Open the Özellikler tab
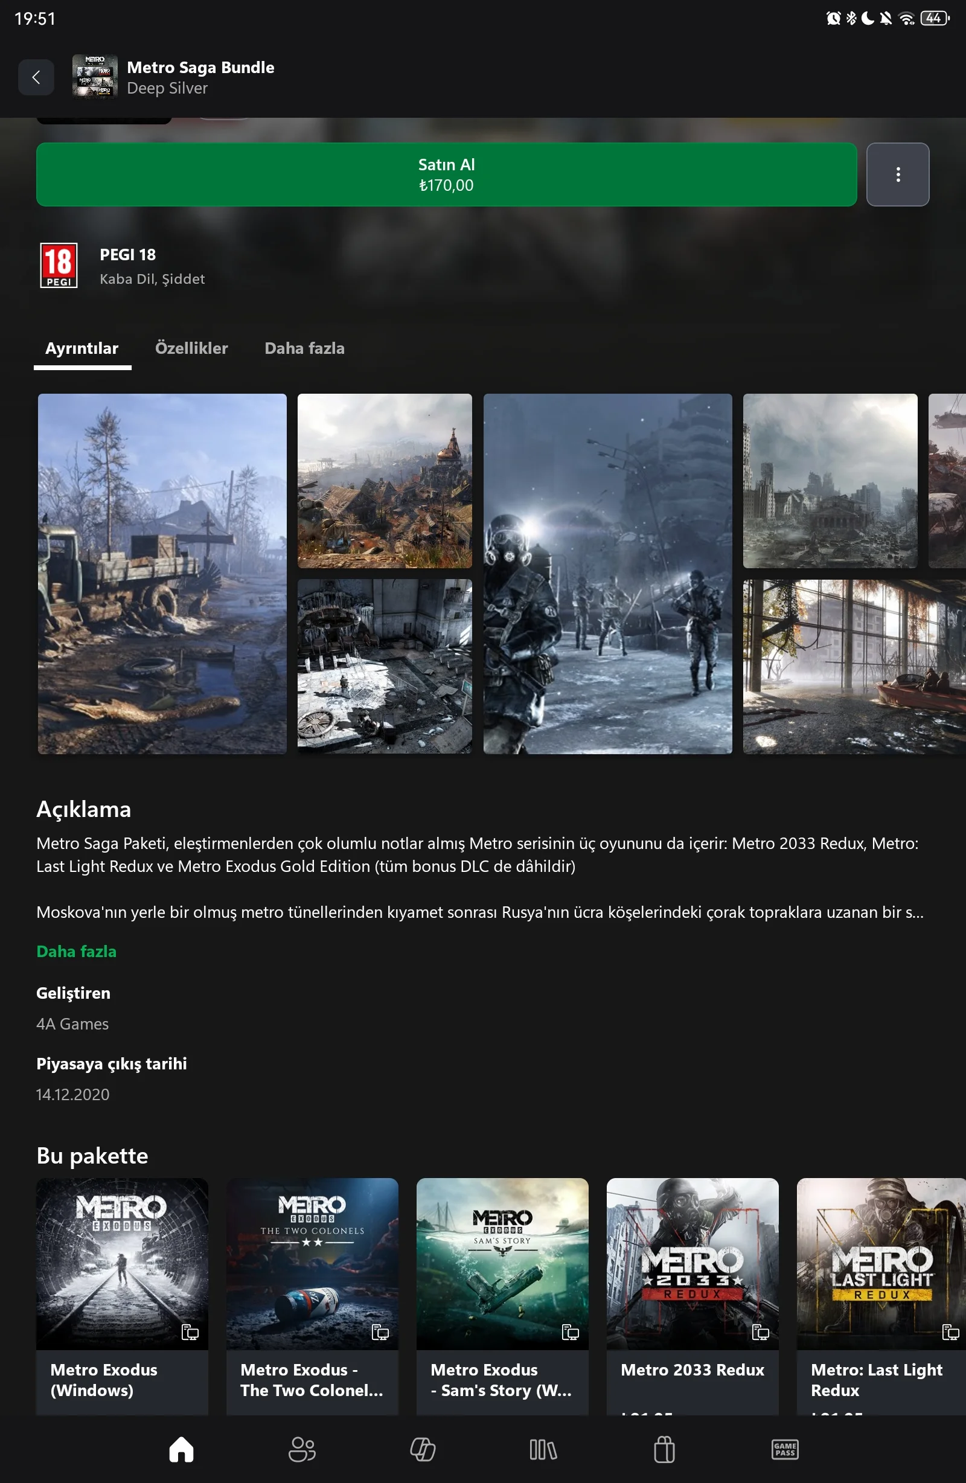 [x=191, y=348]
